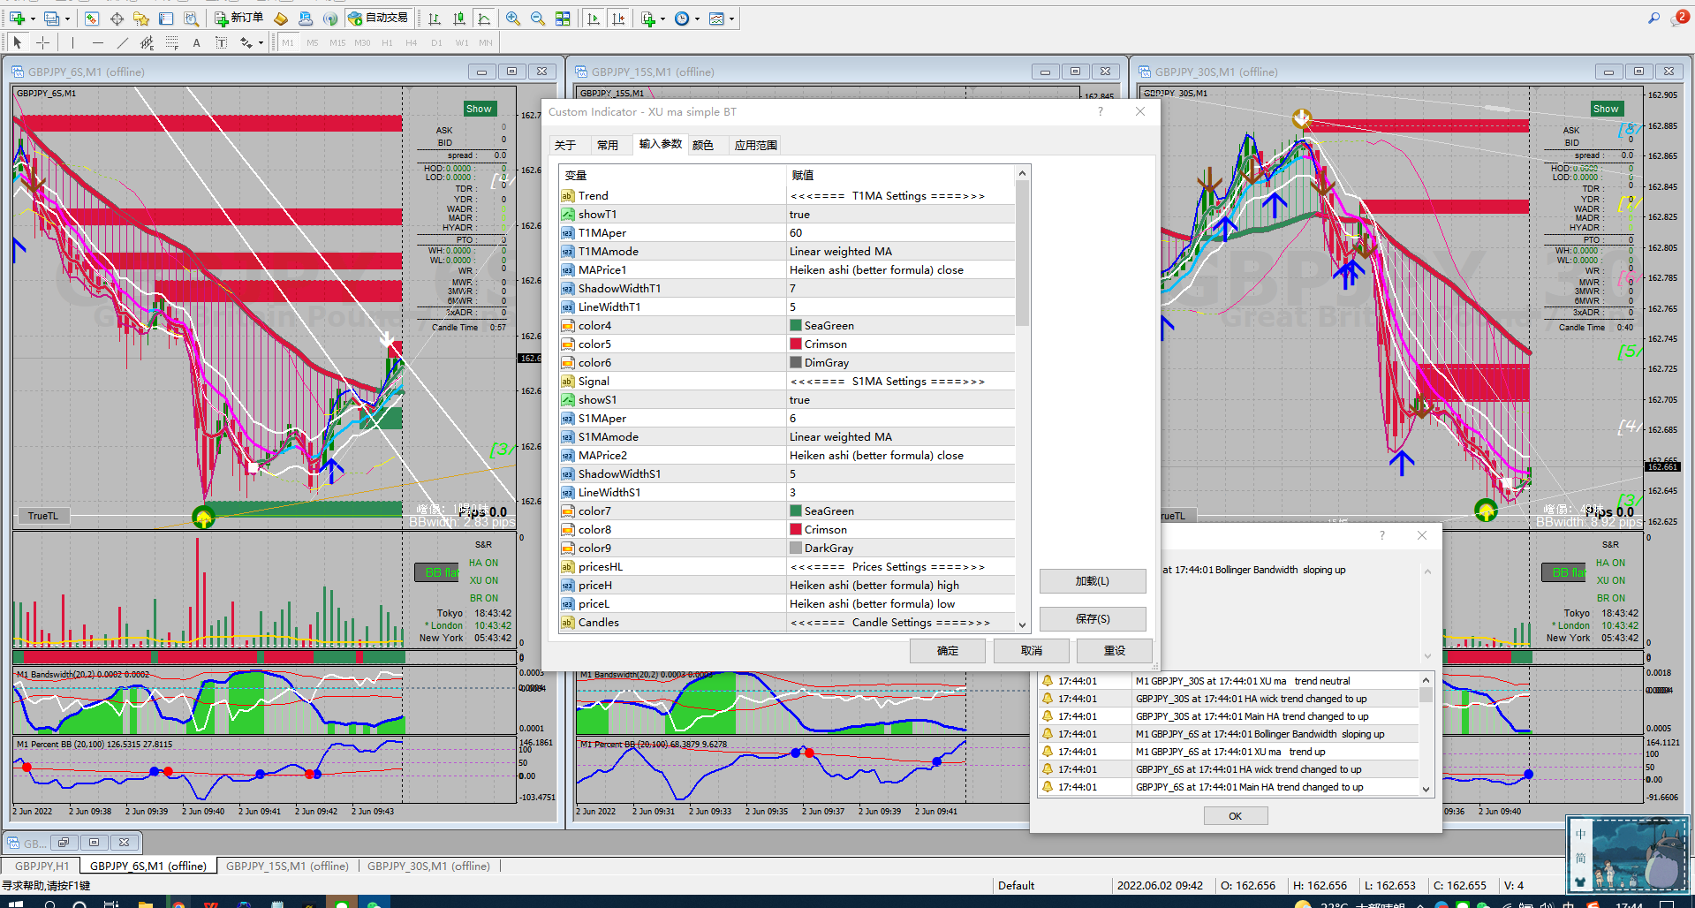Pick the Draw Trendline tool
This screenshot has height=908, width=1695.
122,42
